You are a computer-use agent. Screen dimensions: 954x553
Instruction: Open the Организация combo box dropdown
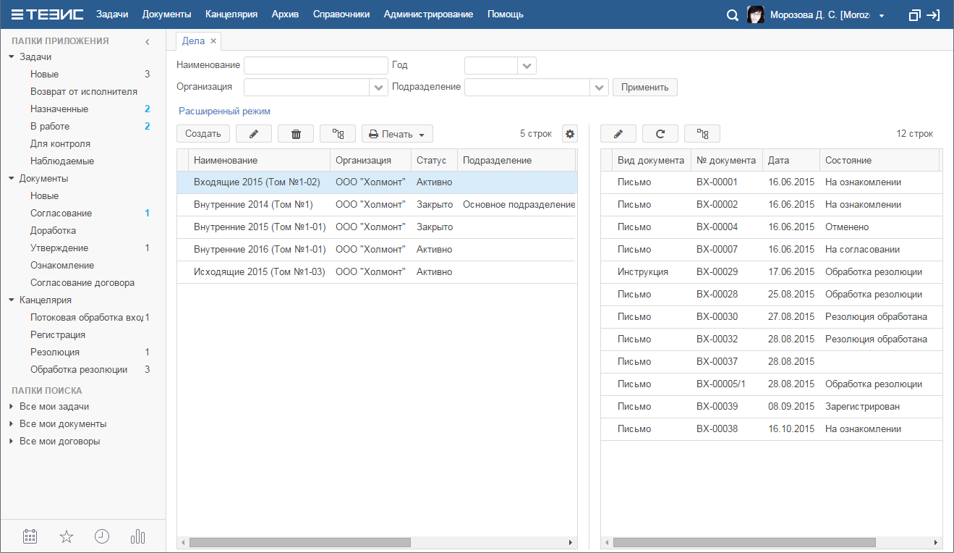tap(379, 88)
